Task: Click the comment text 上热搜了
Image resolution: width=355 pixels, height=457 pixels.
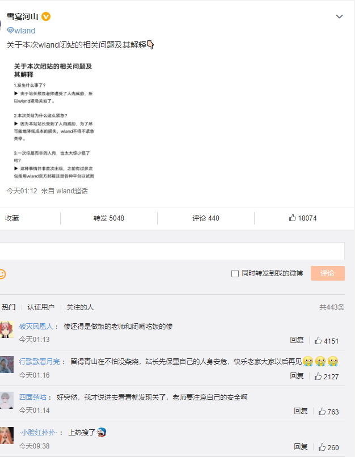Action: [x=82, y=433]
